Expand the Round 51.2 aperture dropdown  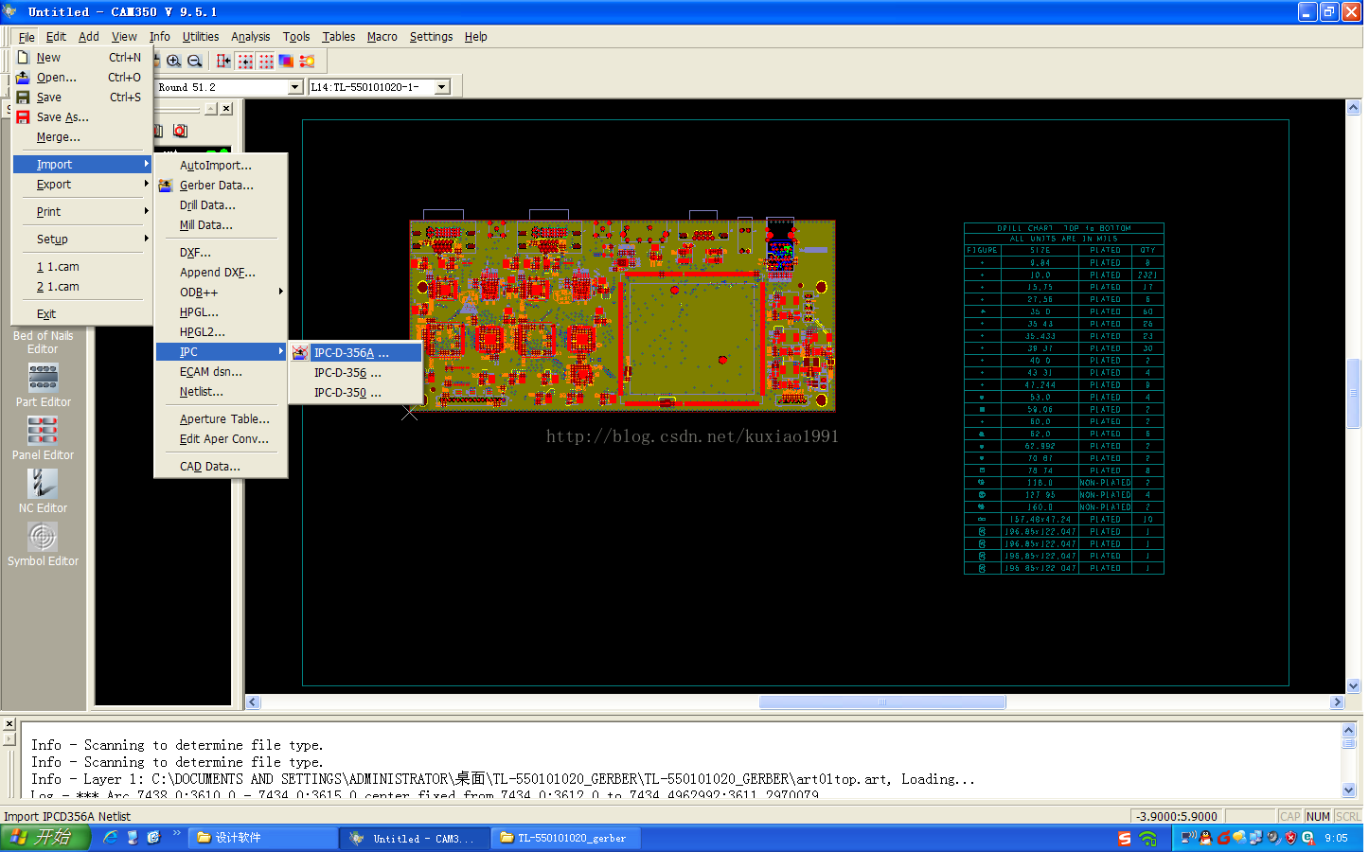click(295, 87)
